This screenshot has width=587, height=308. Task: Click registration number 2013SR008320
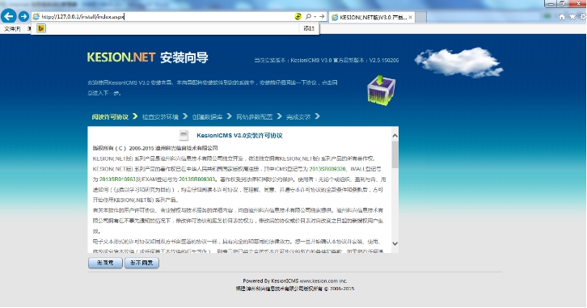[x=327, y=169]
